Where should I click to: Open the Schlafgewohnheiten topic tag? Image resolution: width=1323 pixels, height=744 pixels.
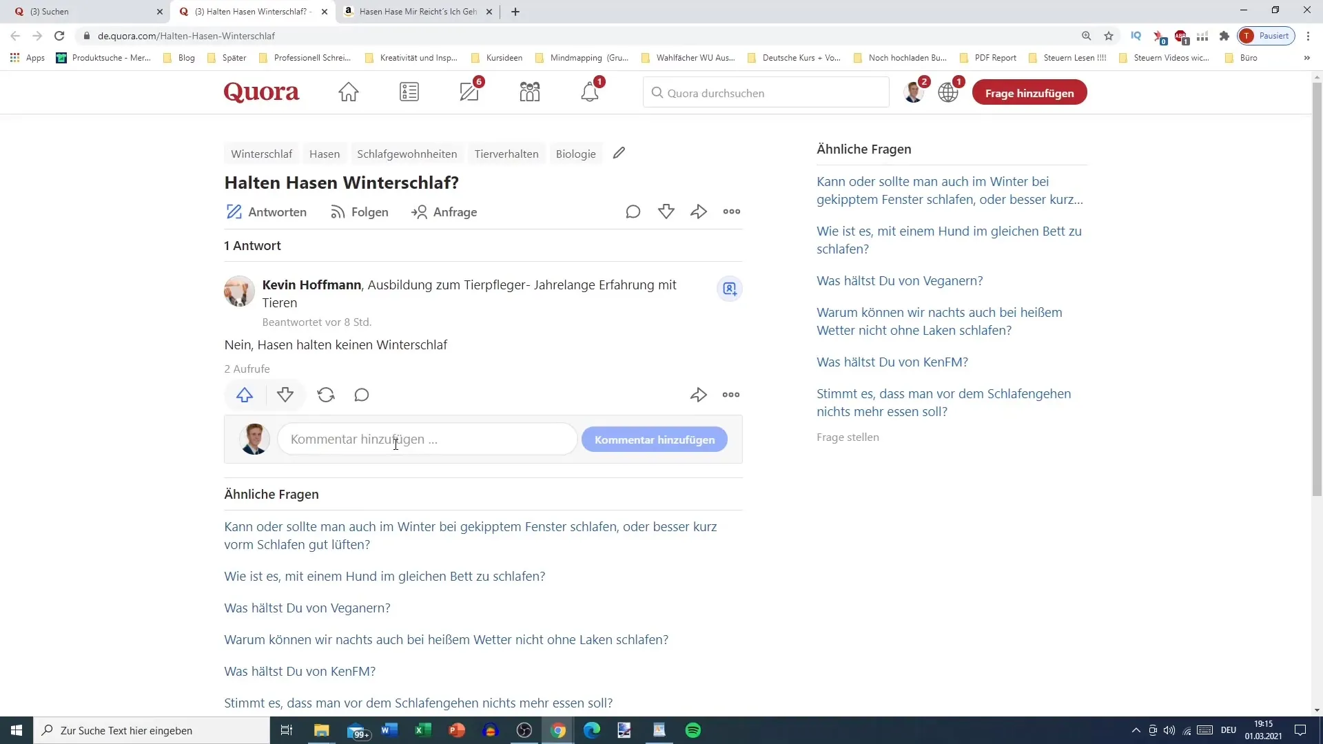(407, 154)
